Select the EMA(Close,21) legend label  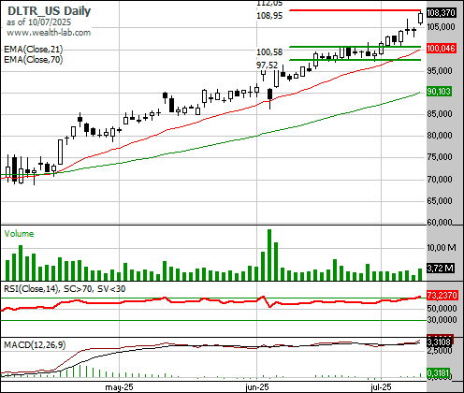point(34,50)
